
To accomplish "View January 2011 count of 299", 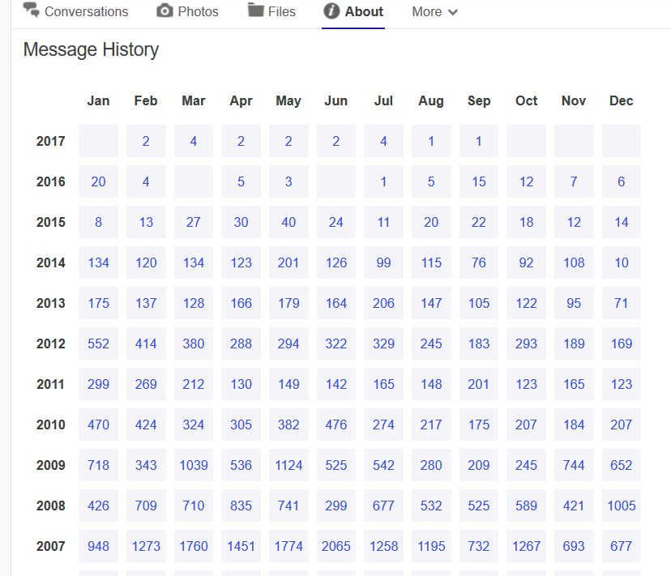I will 98,384.
